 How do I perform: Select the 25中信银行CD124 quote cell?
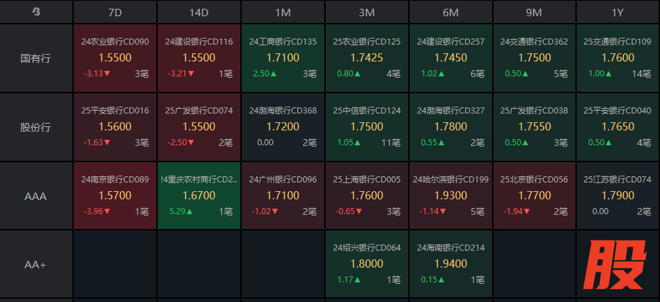pos(367,127)
